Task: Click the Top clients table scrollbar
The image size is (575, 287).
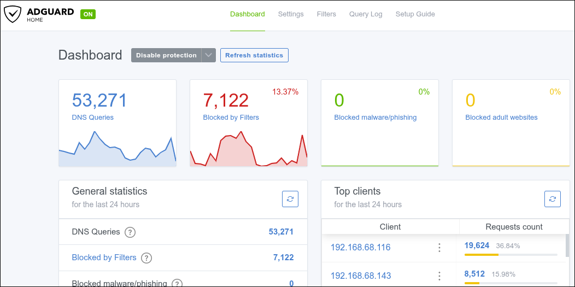Action: coord(568,245)
